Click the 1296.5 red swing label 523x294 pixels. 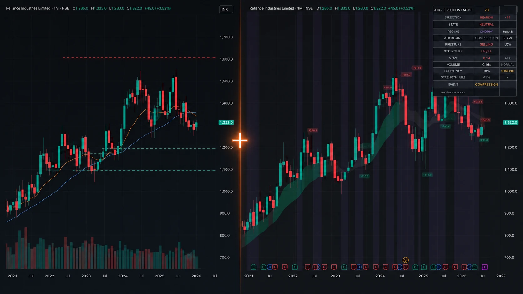[x=312, y=130]
